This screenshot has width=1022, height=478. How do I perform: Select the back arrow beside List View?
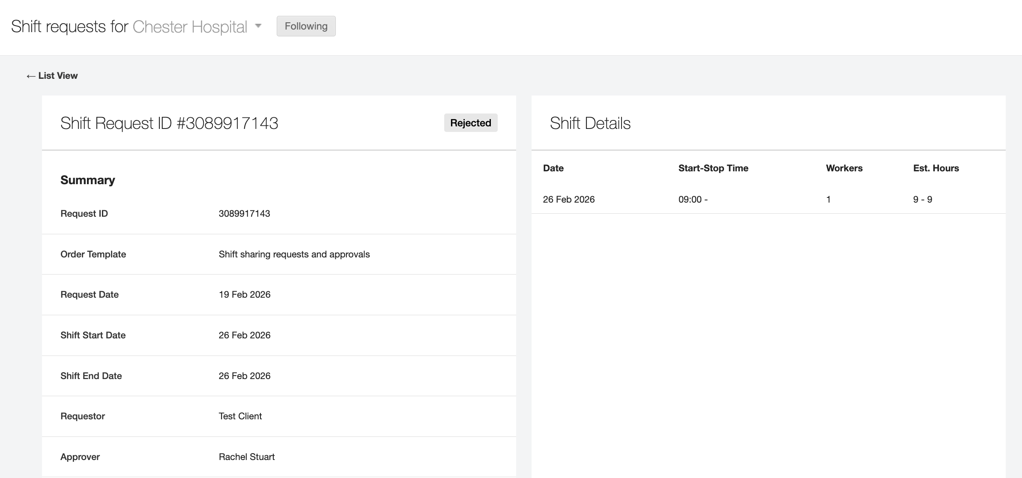point(30,75)
